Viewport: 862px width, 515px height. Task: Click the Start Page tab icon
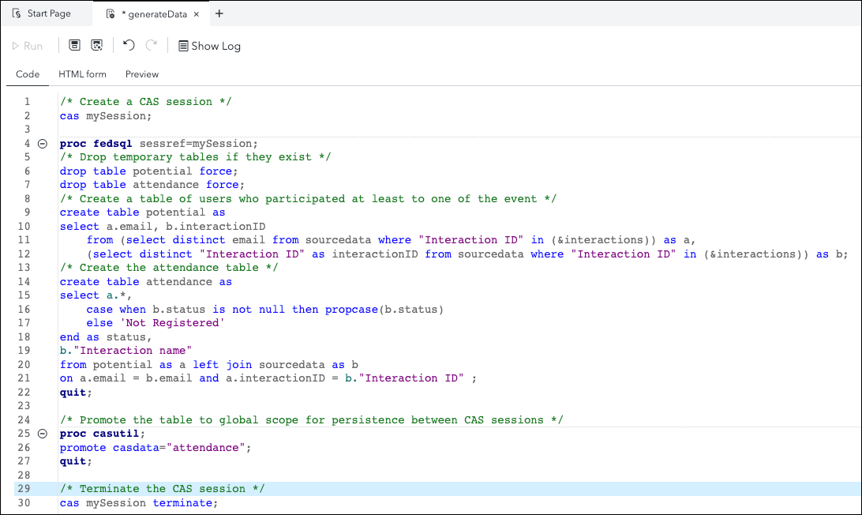click(16, 13)
